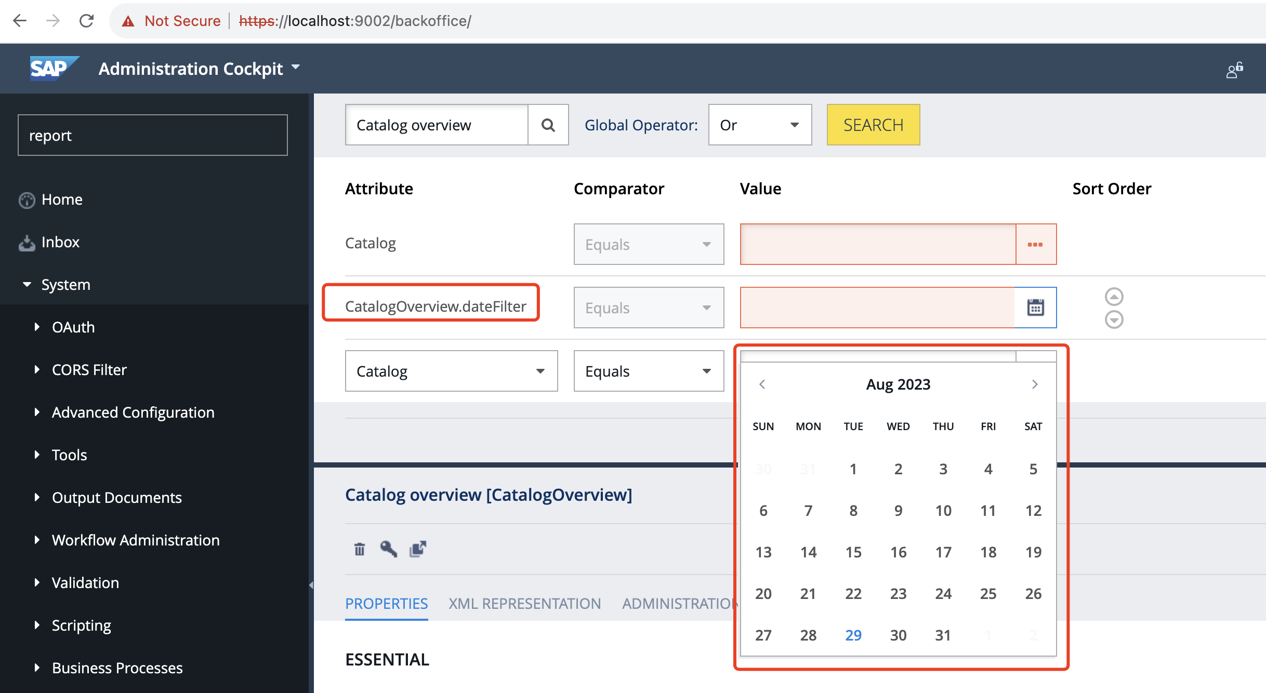Expand Workflow Administration node

(x=37, y=540)
